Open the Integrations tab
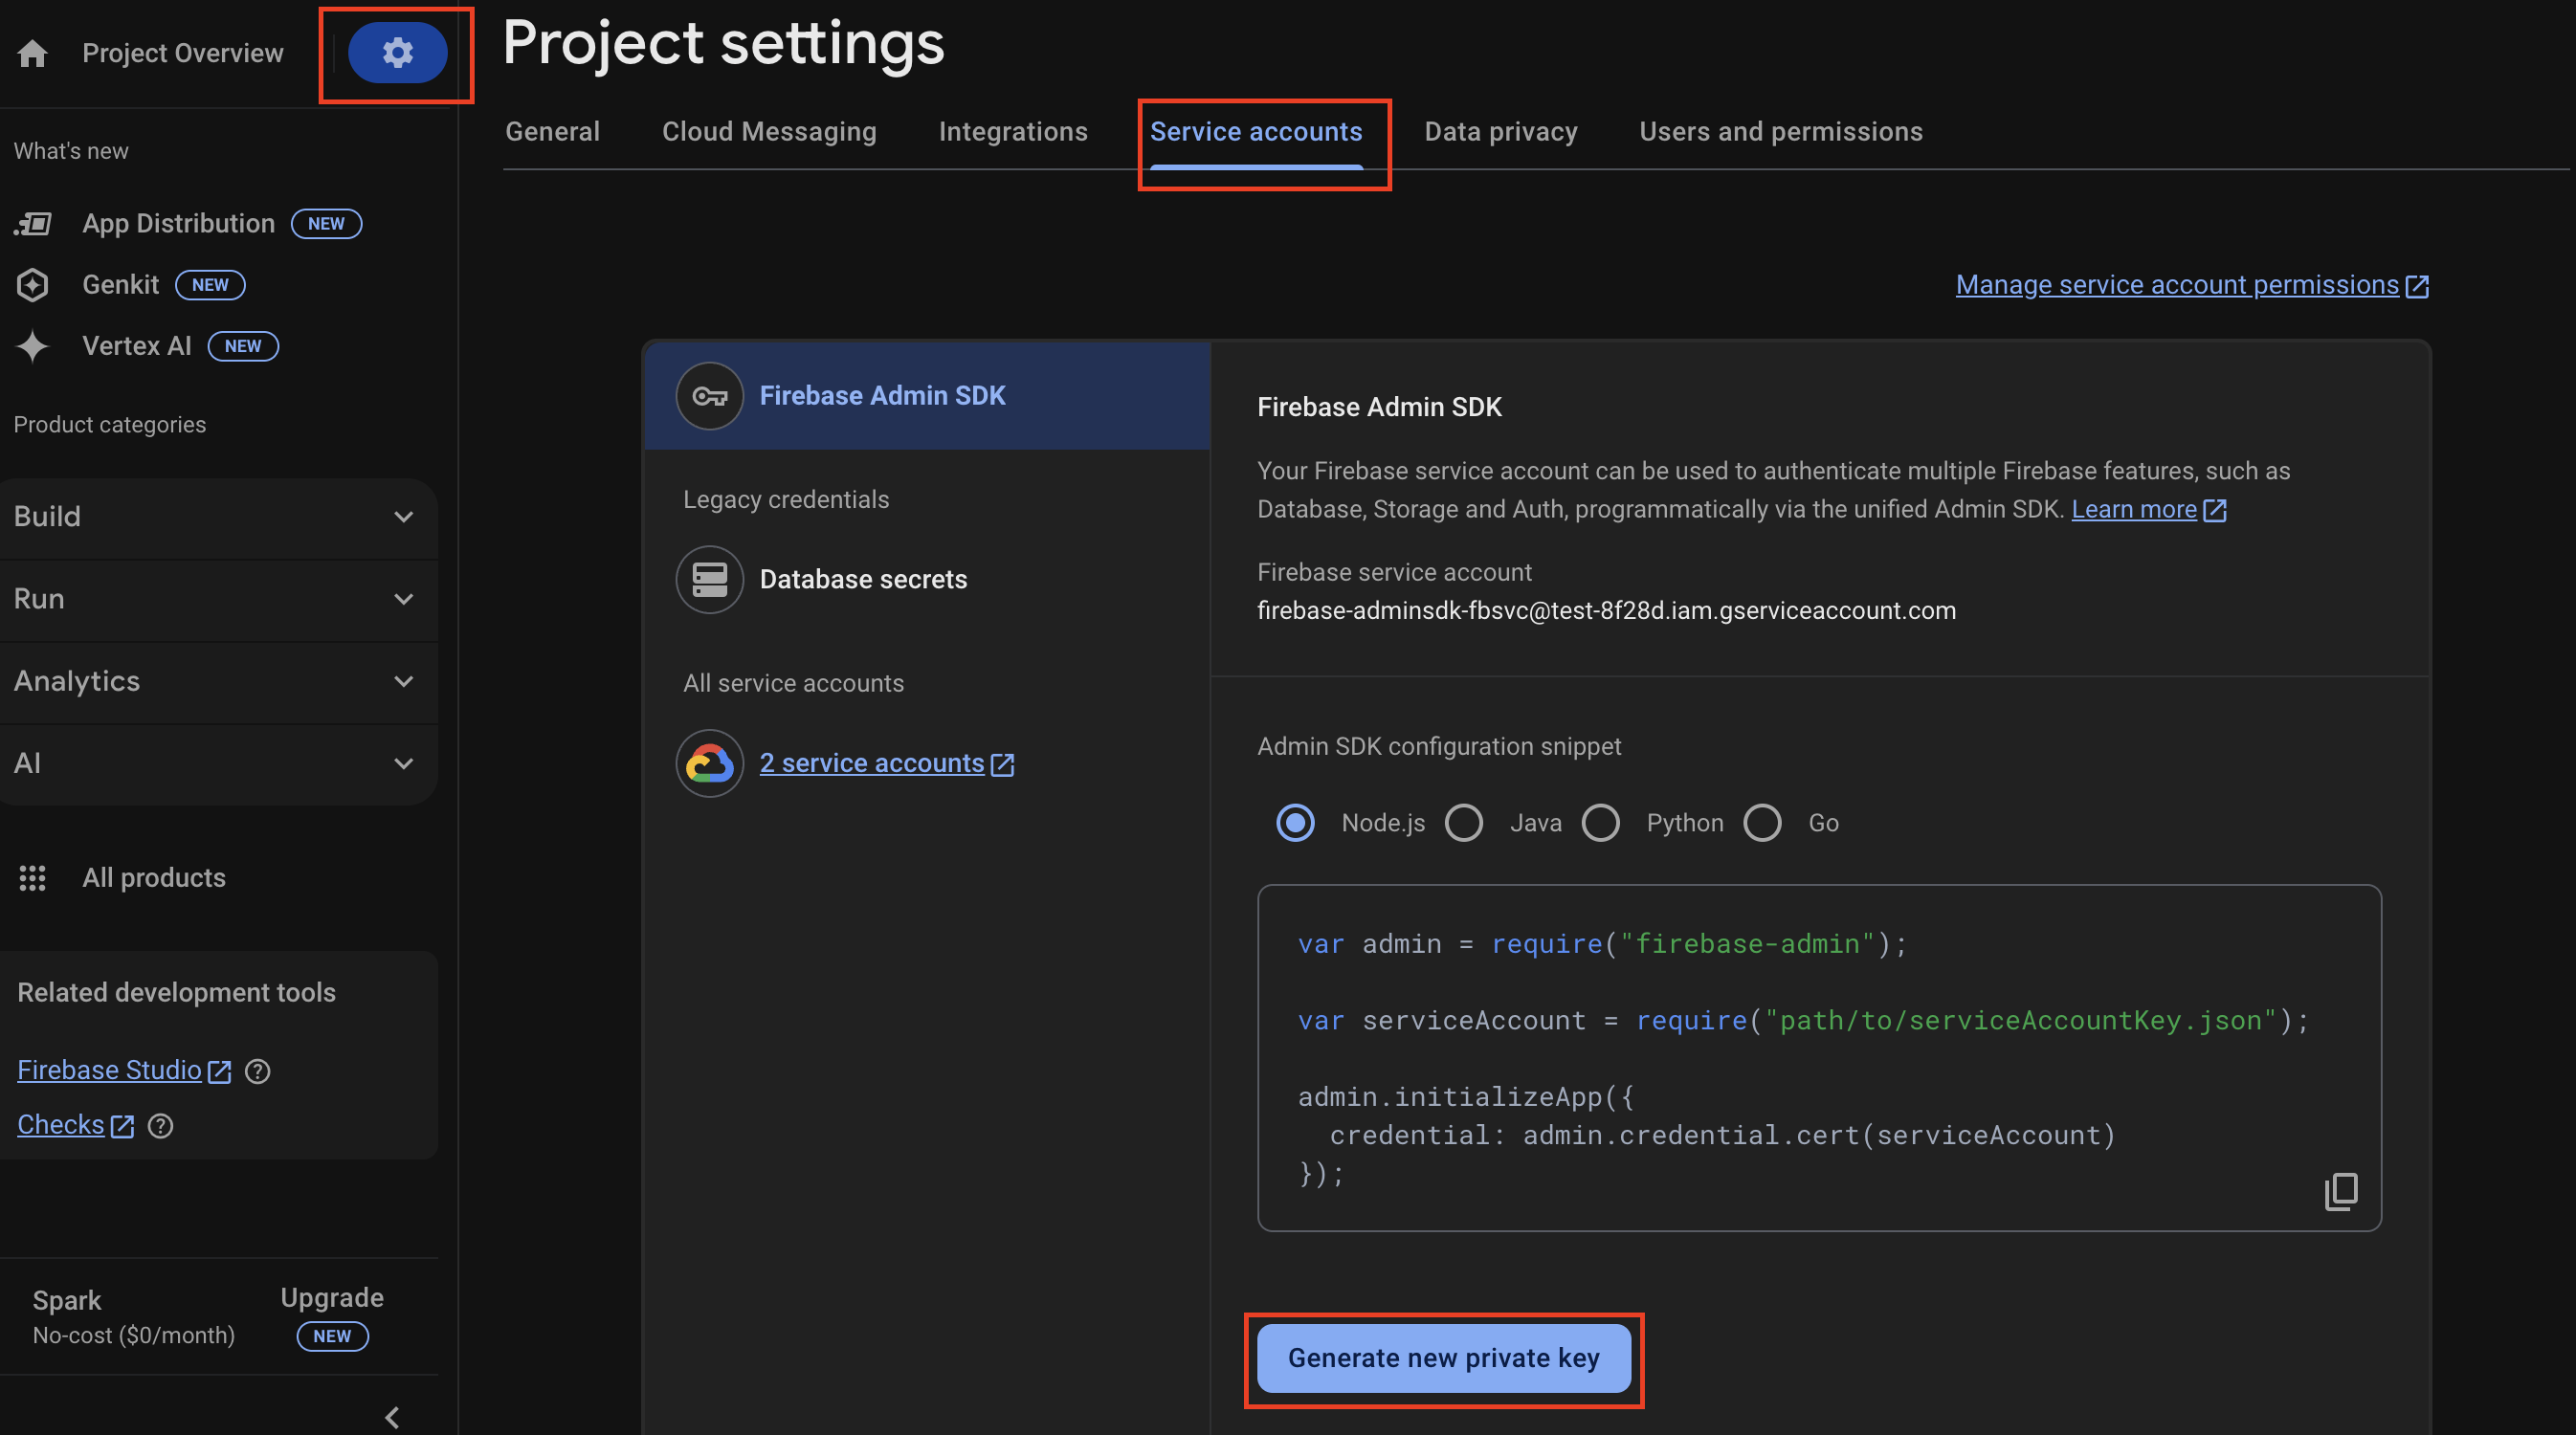Screen dimensions: 2576x1435 point(1013,132)
